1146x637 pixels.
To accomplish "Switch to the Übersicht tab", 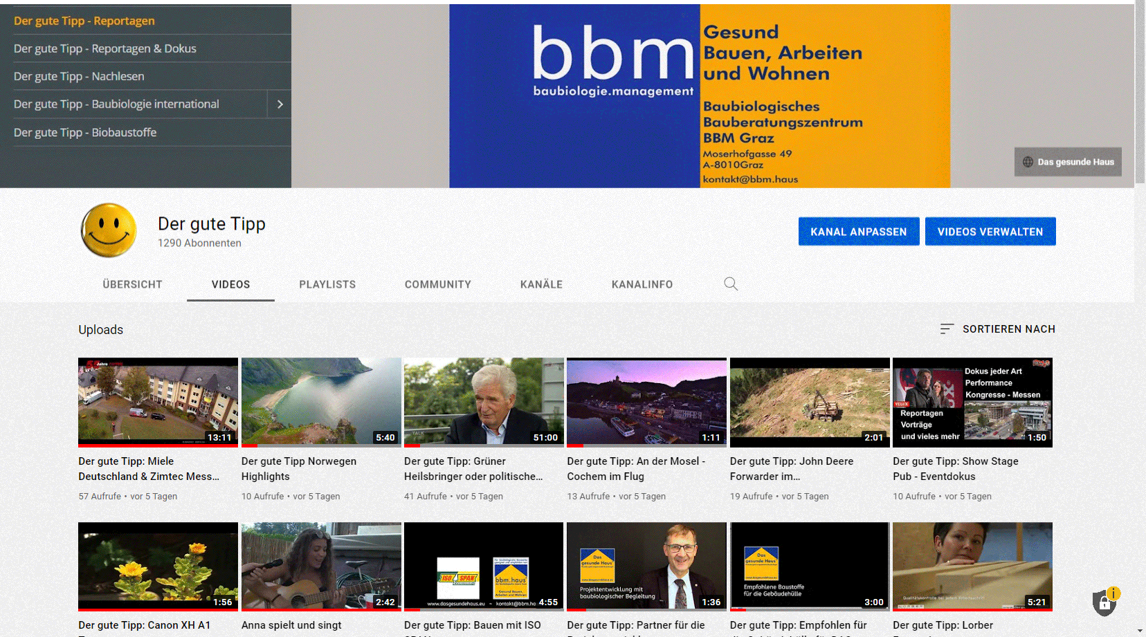I will [x=132, y=284].
